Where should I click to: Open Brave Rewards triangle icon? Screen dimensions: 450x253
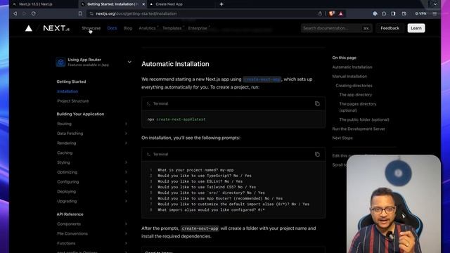click(340, 13)
